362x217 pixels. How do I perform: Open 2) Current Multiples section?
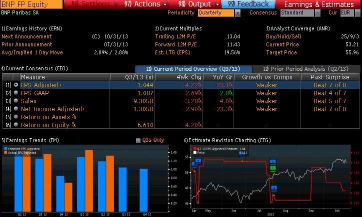click(178, 28)
